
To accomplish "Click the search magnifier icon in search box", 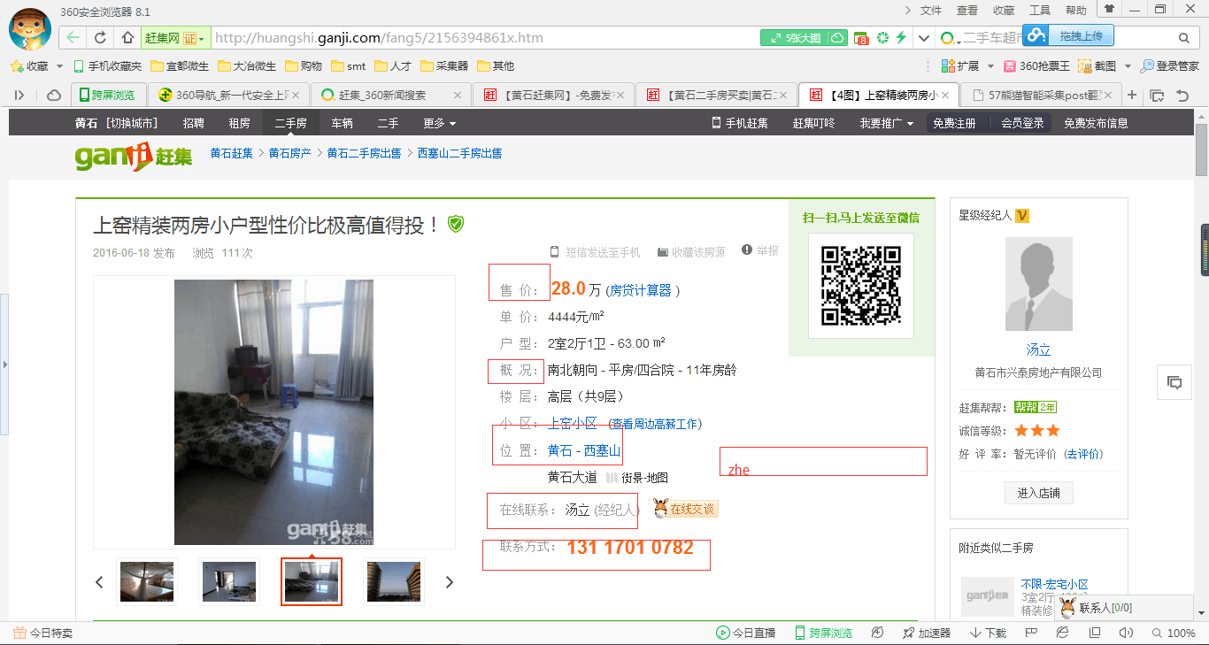I will (1184, 38).
